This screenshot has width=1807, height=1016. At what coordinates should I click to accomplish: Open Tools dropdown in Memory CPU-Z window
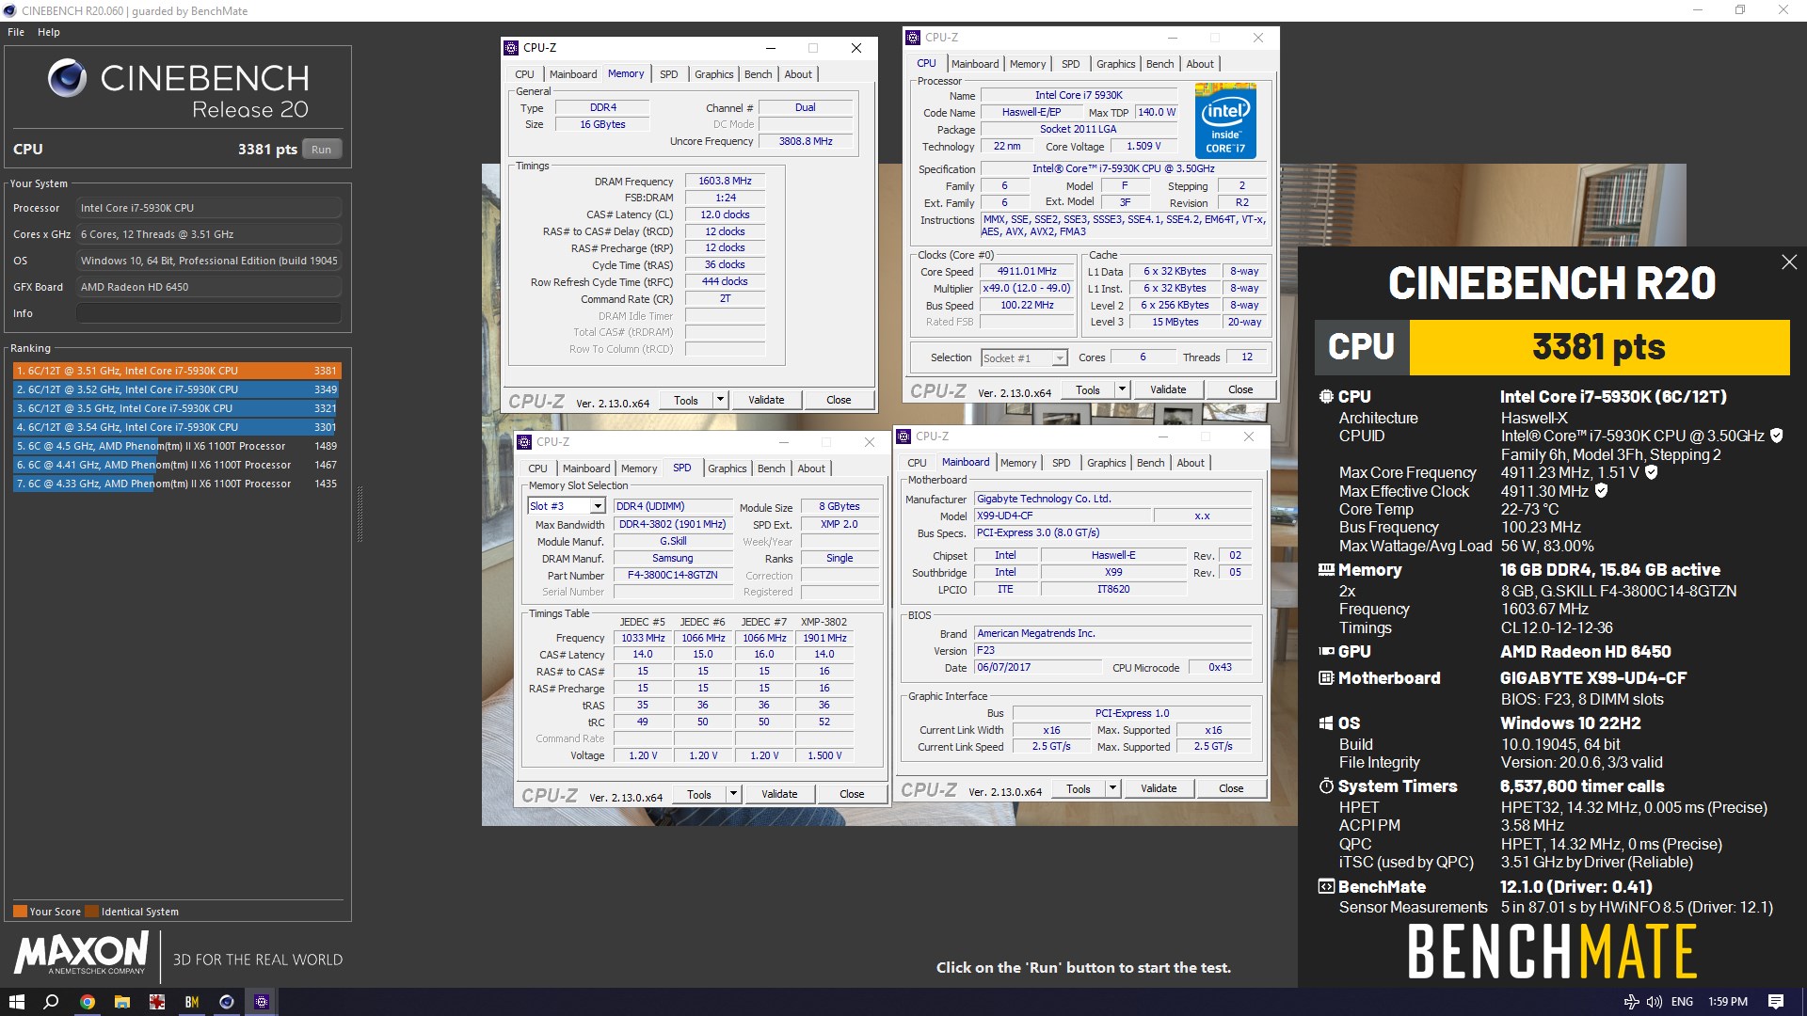click(x=720, y=400)
